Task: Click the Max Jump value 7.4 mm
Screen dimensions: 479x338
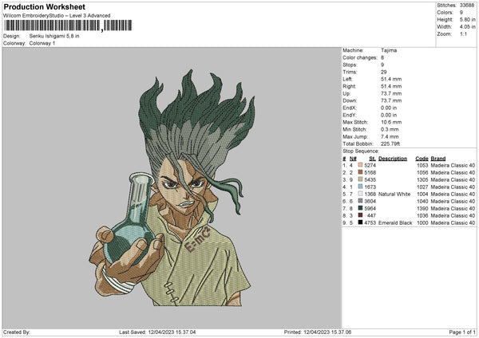Action: click(390, 136)
